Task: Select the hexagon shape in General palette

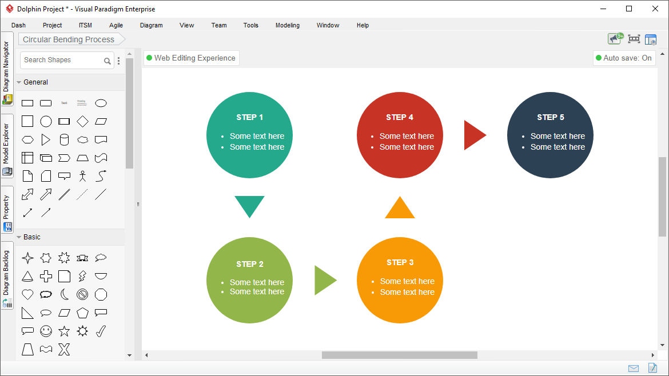Action: click(27, 140)
